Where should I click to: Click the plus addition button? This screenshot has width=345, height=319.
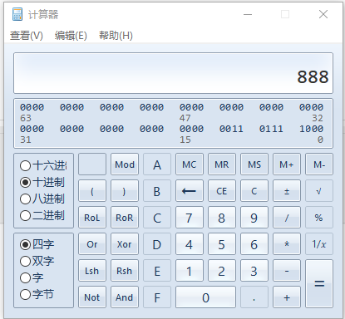(287, 297)
